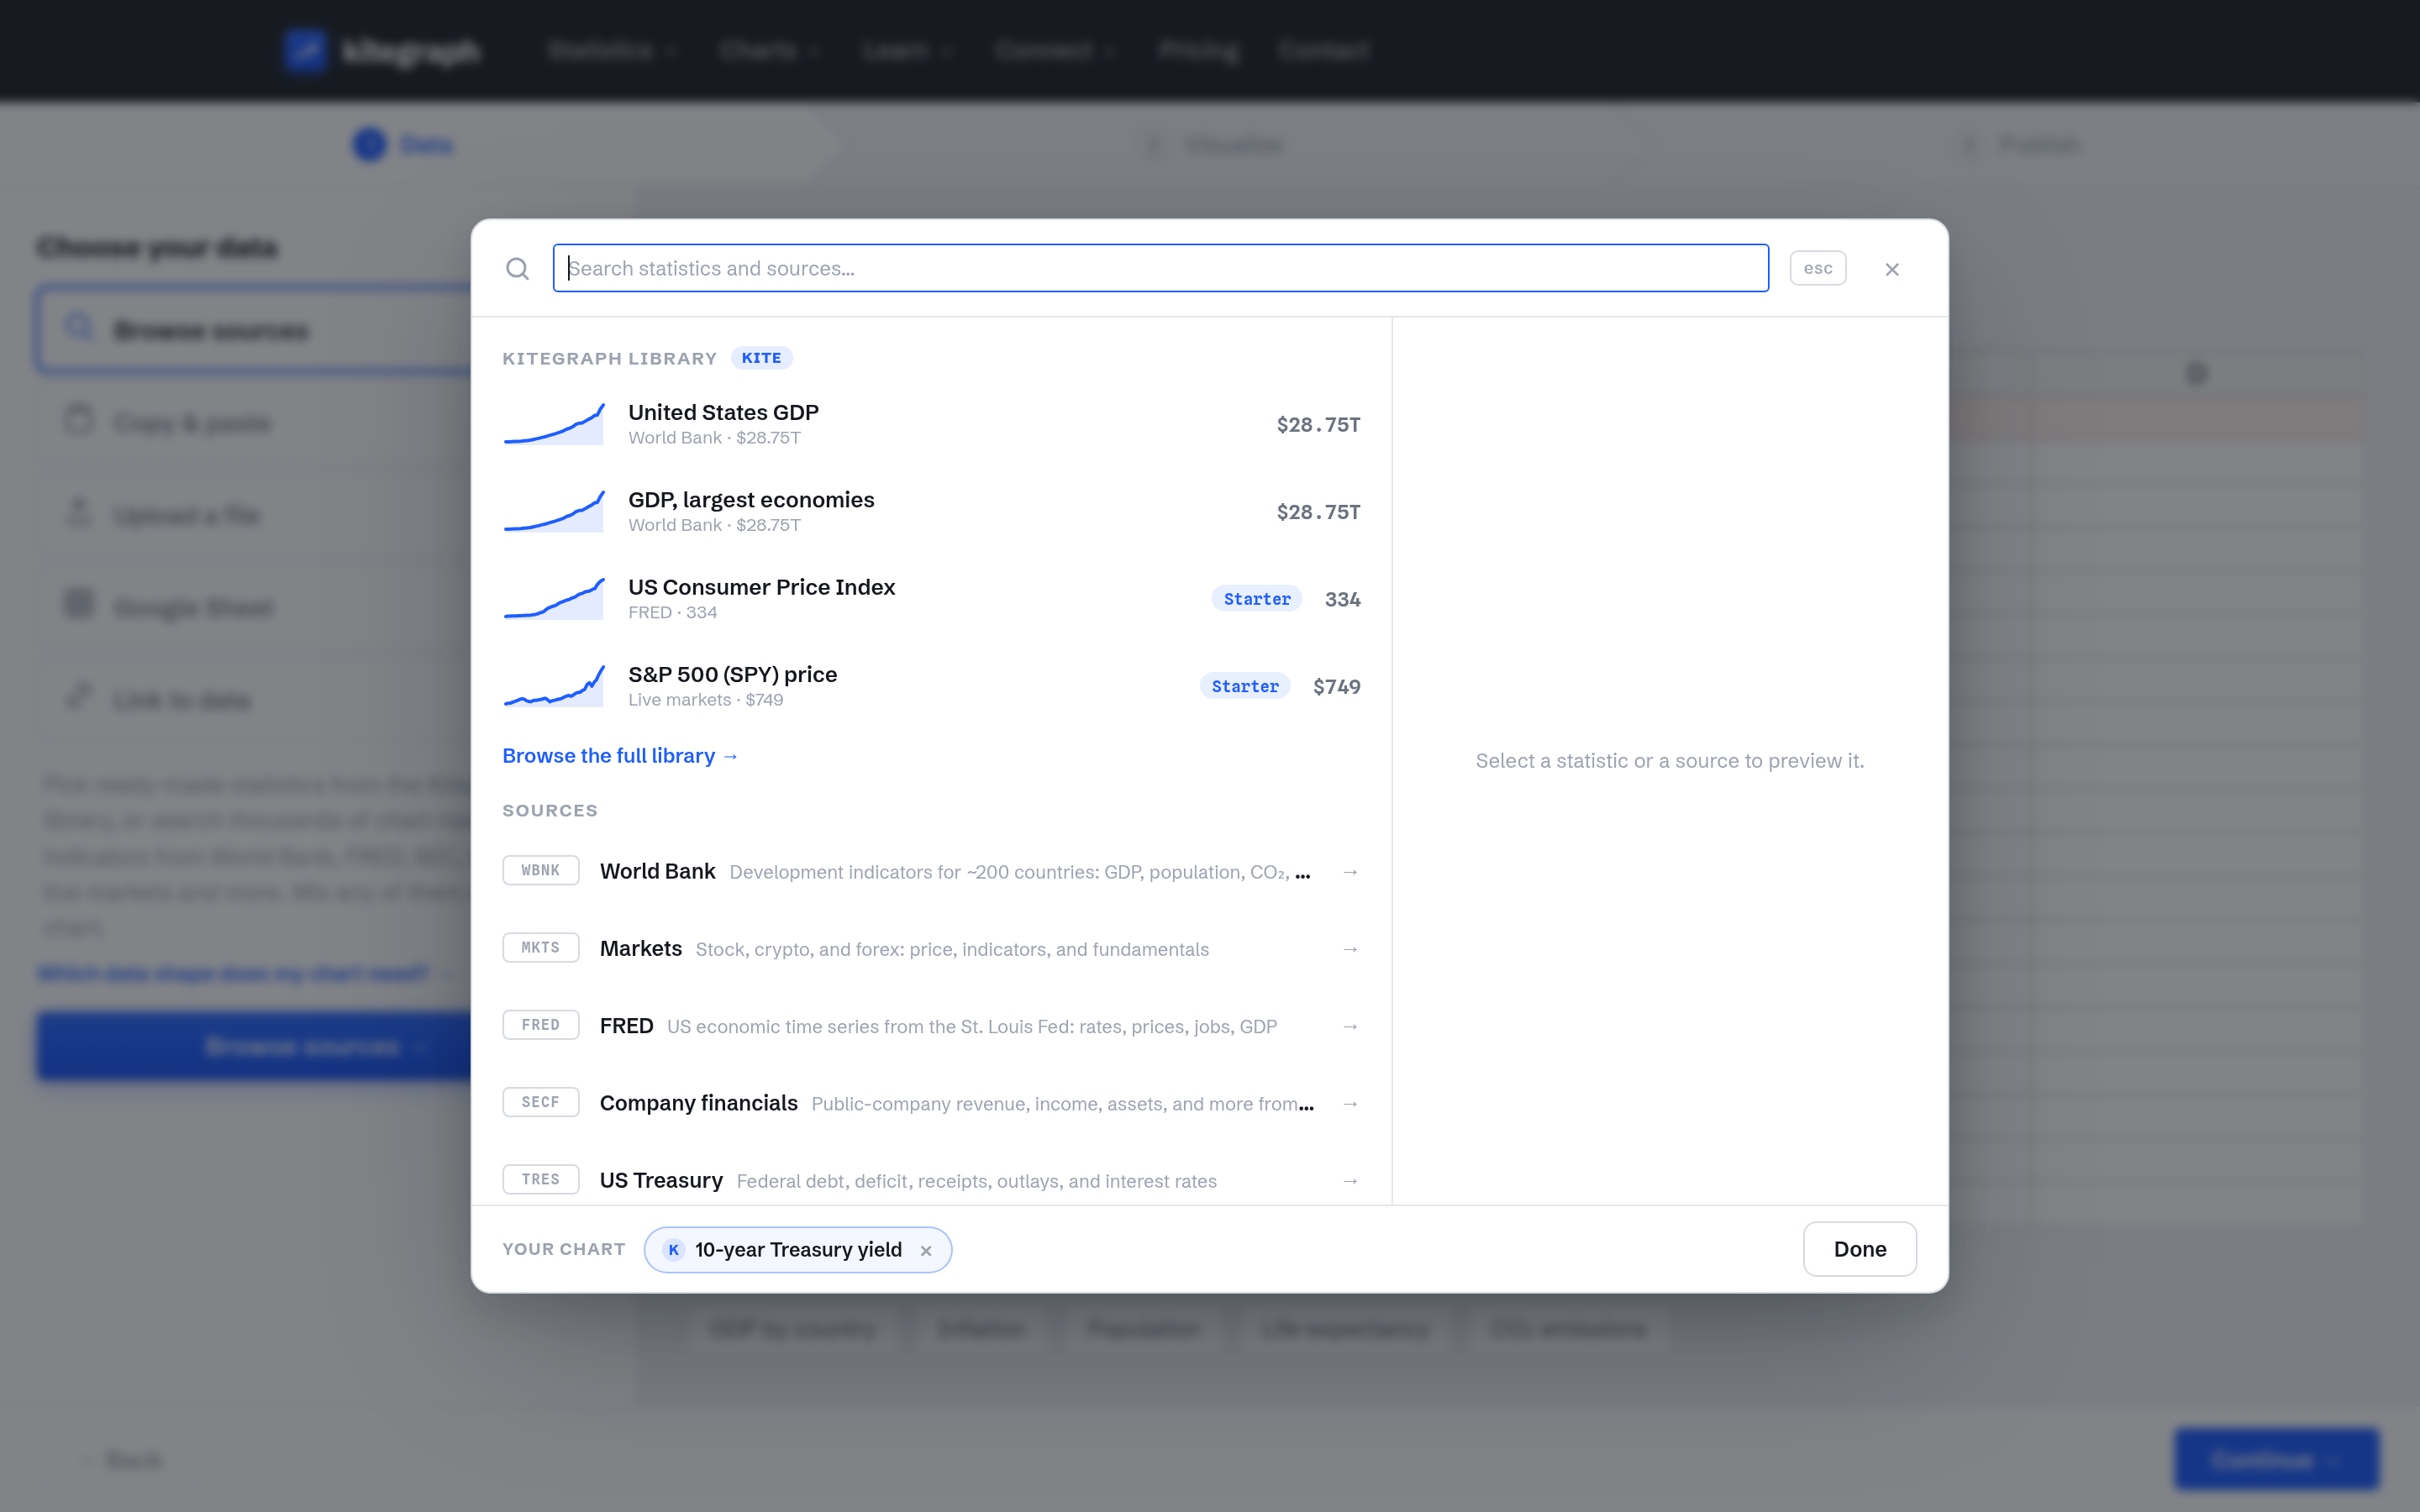The width and height of the screenshot is (2420, 1512).
Task: Expand World Bank row arrow
Action: click(1350, 872)
